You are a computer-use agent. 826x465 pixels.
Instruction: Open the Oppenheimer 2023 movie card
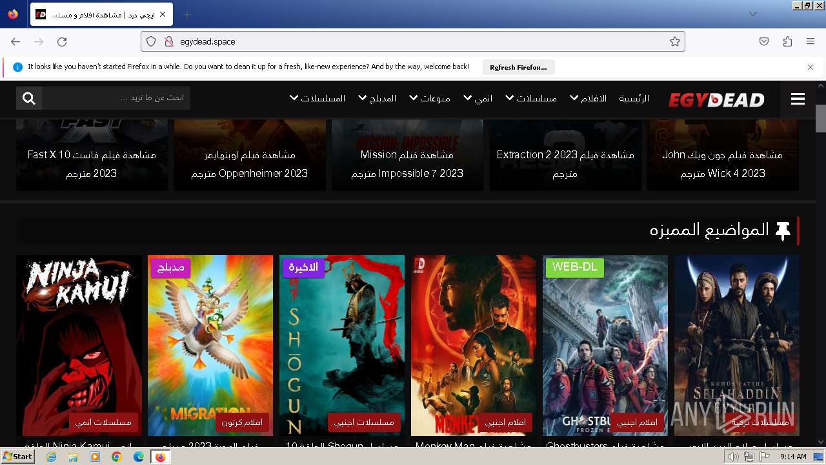click(x=250, y=155)
